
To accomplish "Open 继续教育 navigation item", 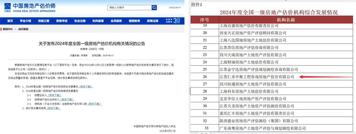I will 135,21.
